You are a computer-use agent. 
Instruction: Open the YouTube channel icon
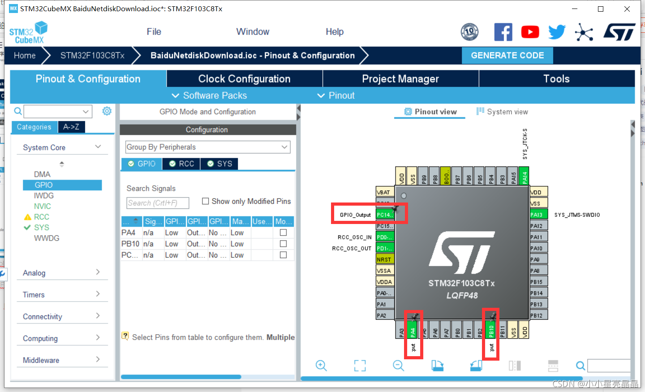530,32
